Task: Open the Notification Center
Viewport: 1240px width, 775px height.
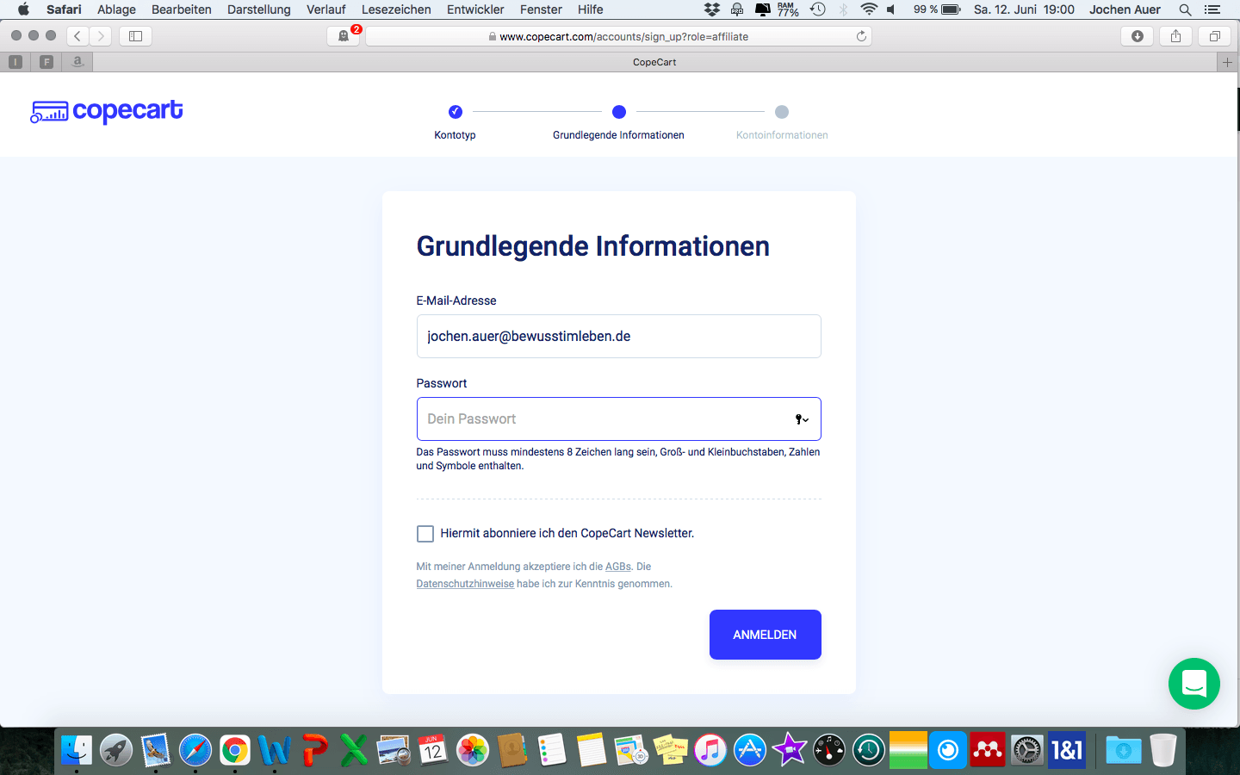Action: click(1212, 9)
